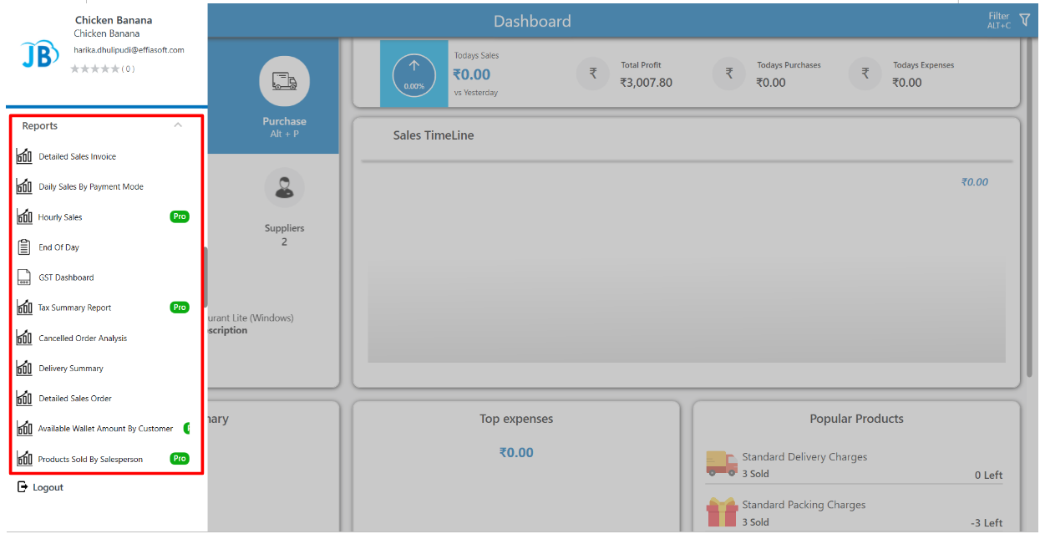1040x534 pixels.
Task: Open the Hourly Sales report
Action: [60, 217]
